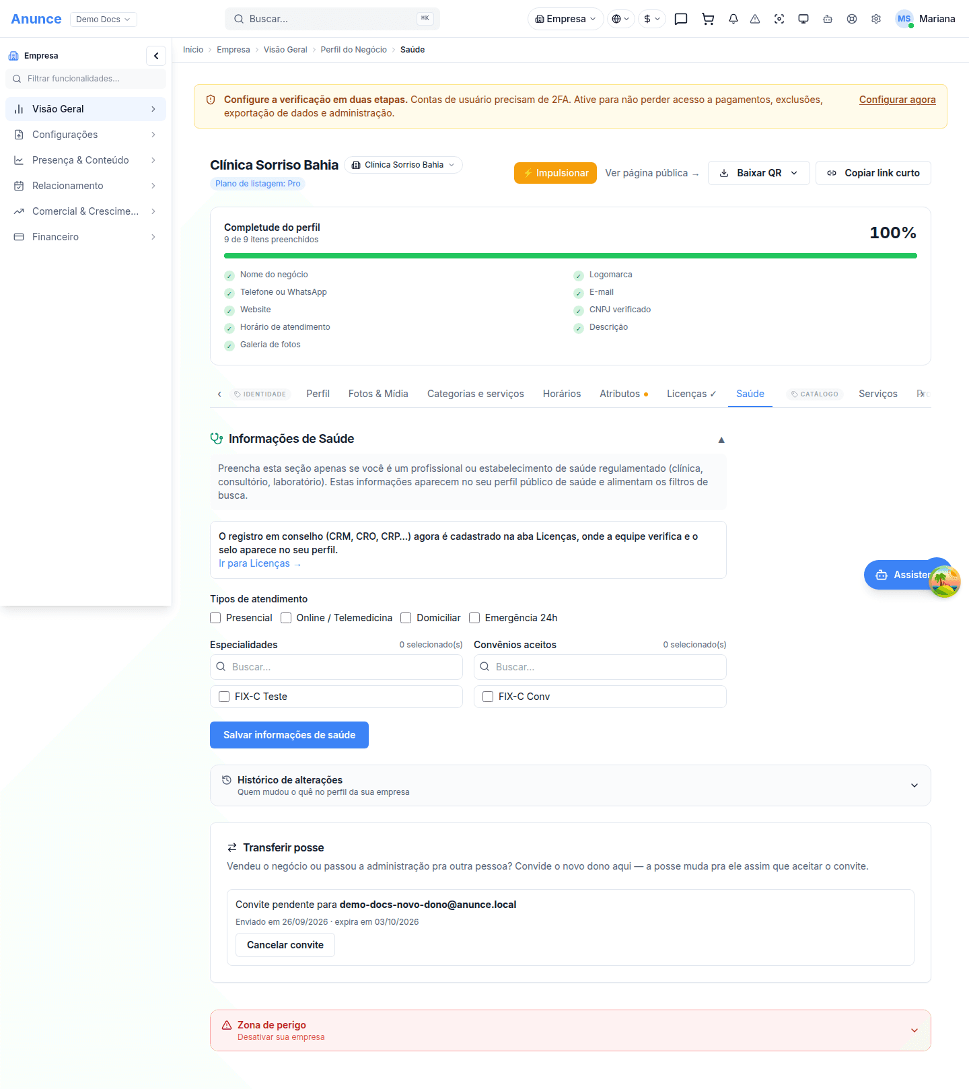
Task: Click the Impulsionar button
Action: click(x=555, y=173)
